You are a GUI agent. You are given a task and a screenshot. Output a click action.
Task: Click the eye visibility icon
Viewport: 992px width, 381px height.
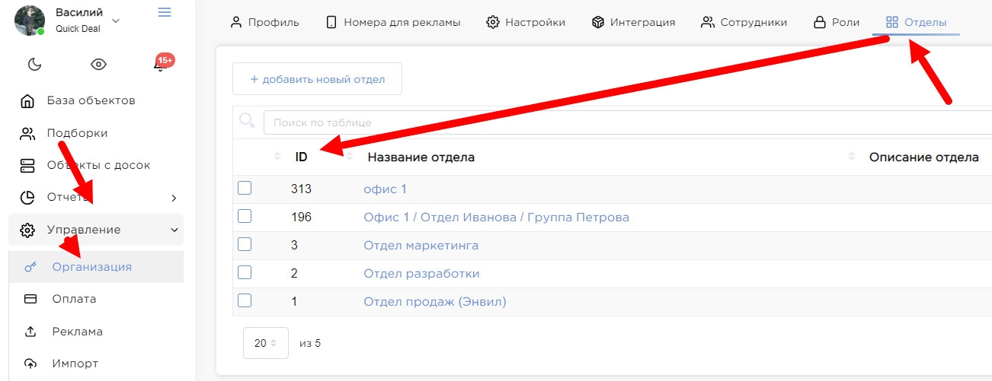click(x=98, y=65)
